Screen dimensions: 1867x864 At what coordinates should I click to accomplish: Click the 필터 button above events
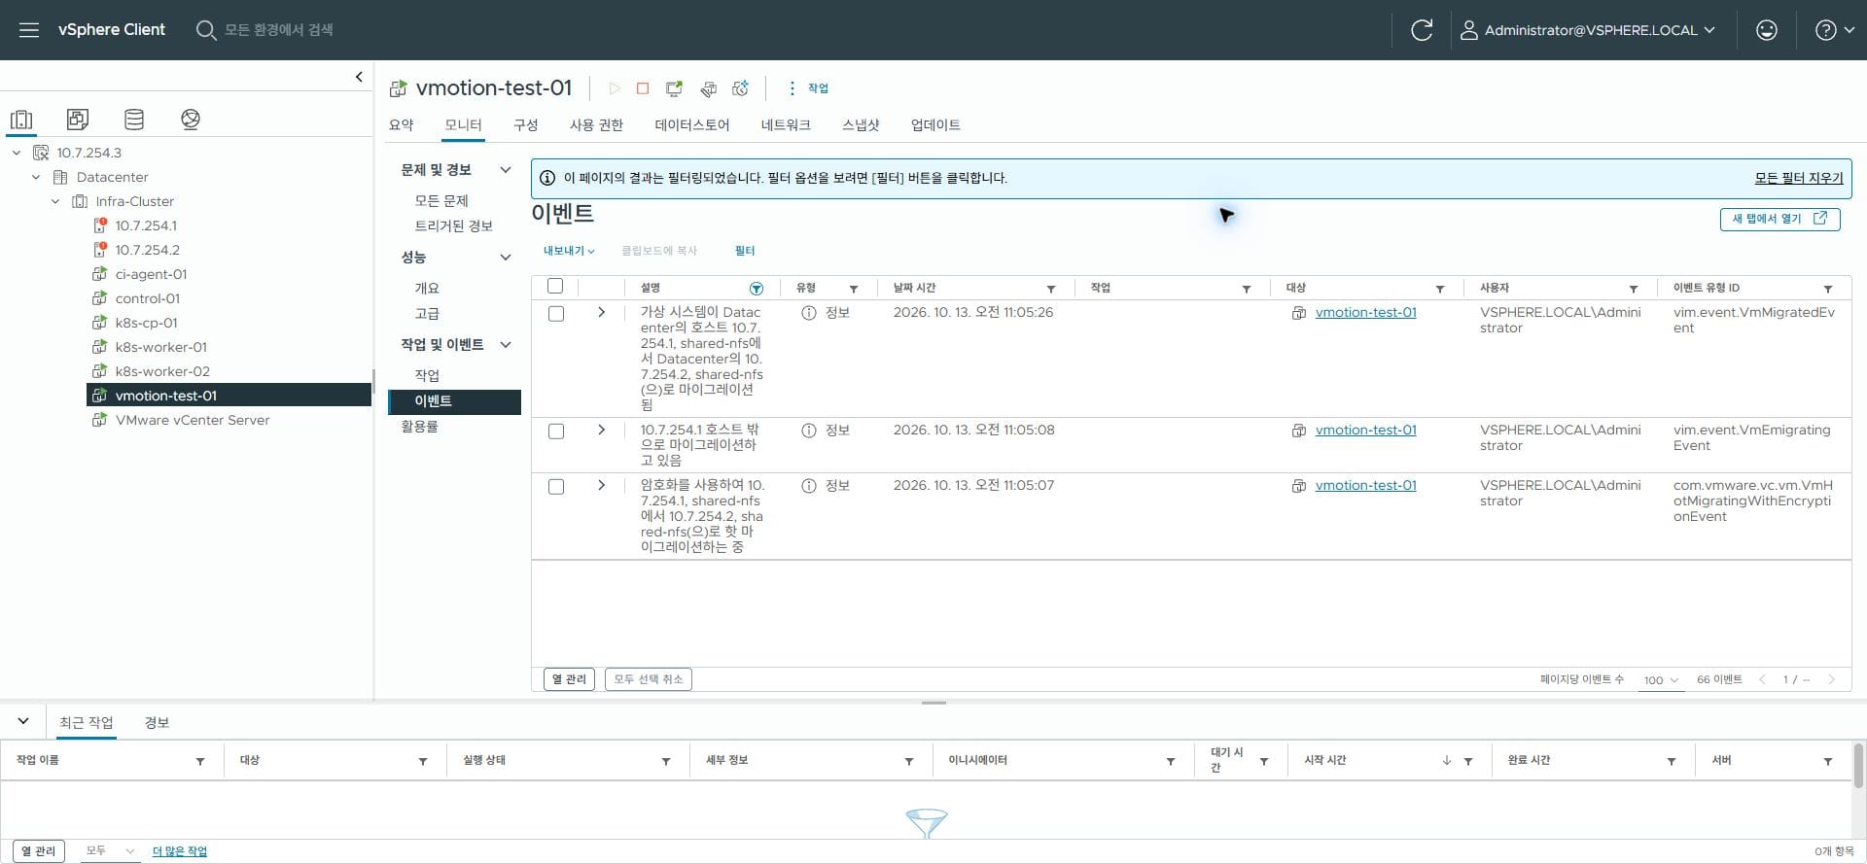(x=745, y=251)
